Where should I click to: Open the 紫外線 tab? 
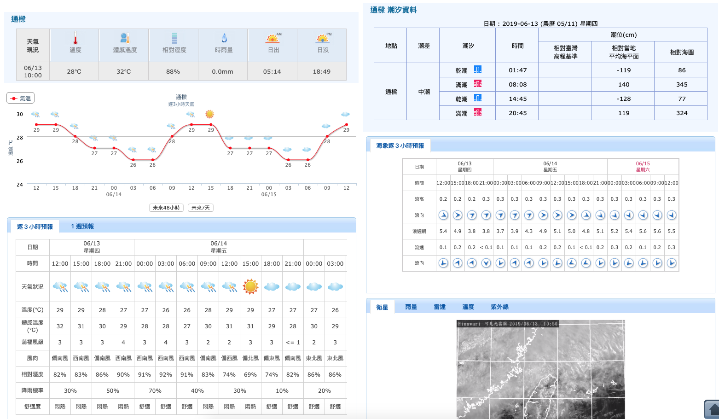click(x=499, y=307)
